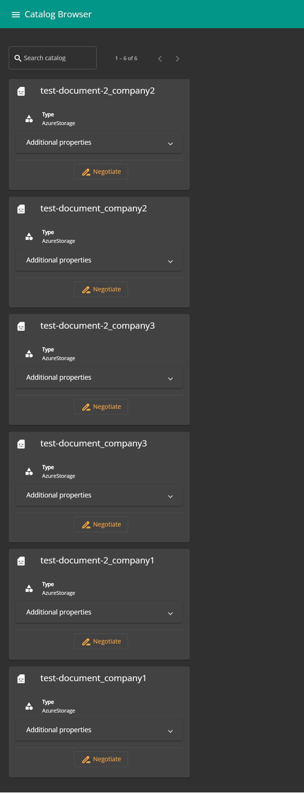Click the Type shapes icon under test-document_company2
This screenshot has width=304, height=793.
[x=29, y=236]
